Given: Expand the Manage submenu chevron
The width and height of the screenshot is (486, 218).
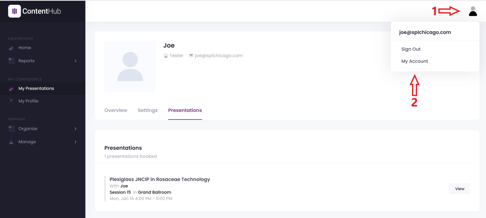Looking at the screenshot, I should tap(75, 142).
